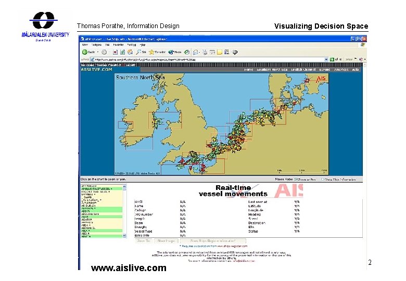
Task: Click the Zoom To button
Action: (x=144, y=241)
